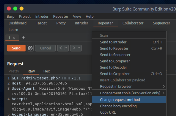The height and width of the screenshot is (116, 176).
Task: Close repeater tab 1 with the x
Action: click(14, 38)
